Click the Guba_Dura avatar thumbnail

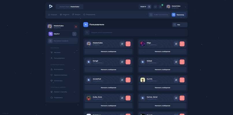[89, 98]
